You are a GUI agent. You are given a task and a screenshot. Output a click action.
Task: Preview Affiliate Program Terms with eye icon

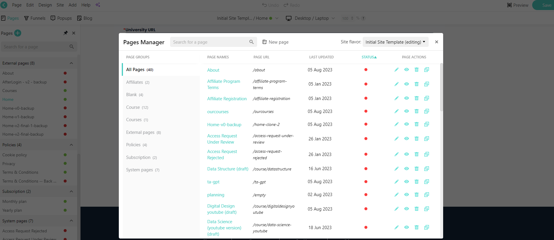click(x=407, y=84)
